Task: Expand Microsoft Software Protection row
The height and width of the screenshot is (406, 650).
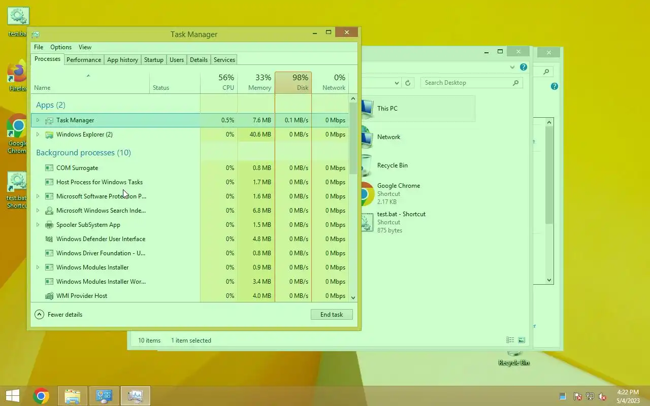Action: (x=38, y=196)
